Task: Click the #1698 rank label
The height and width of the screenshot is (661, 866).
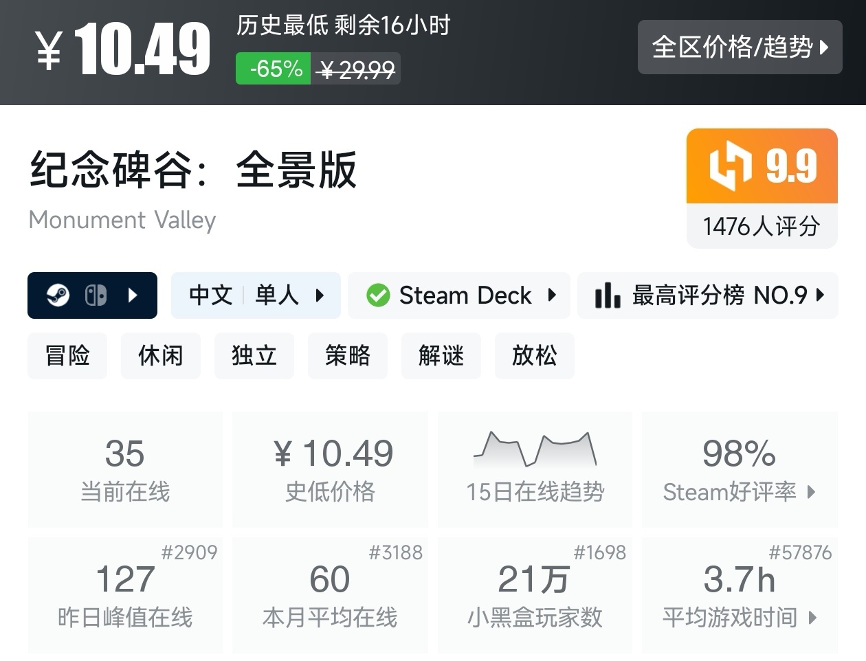Action: pos(599,552)
